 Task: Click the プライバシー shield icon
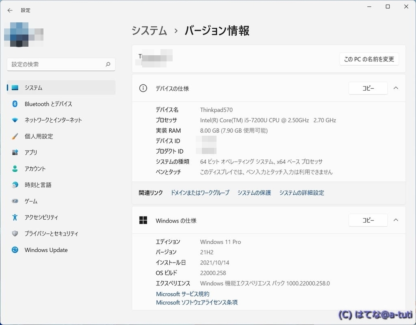(x=15, y=233)
